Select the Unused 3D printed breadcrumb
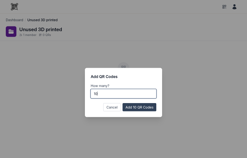Screen dimensions: 247x158 pyautogui.click(x=42, y=20)
